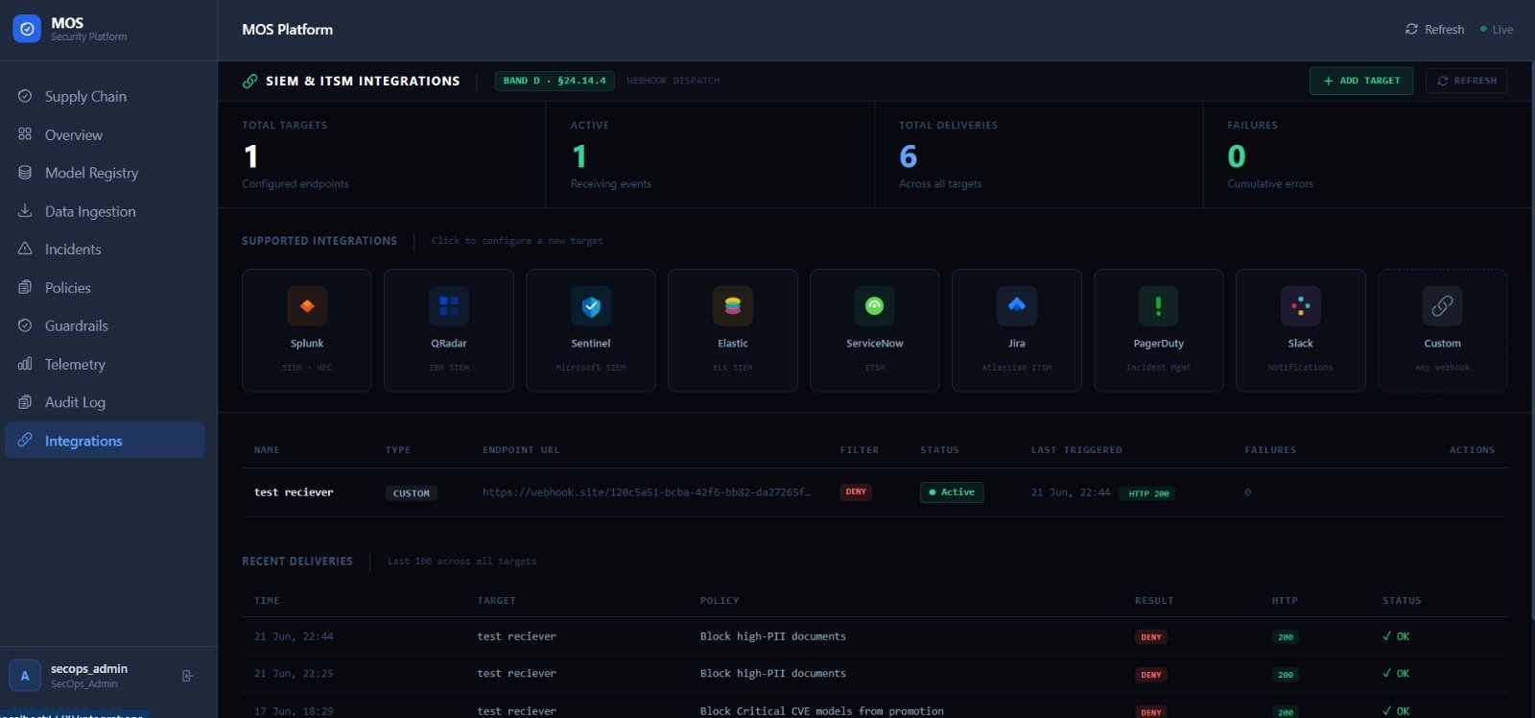Click the ENDPOINT URL column header

click(521, 450)
